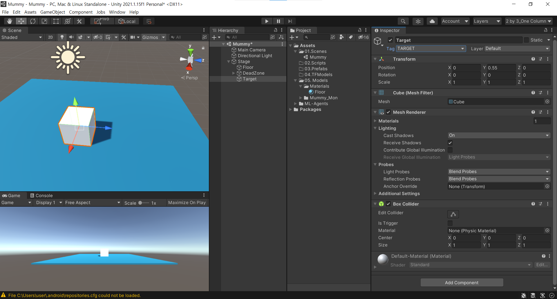Open the Tag TARGET dropdown

click(x=431, y=48)
